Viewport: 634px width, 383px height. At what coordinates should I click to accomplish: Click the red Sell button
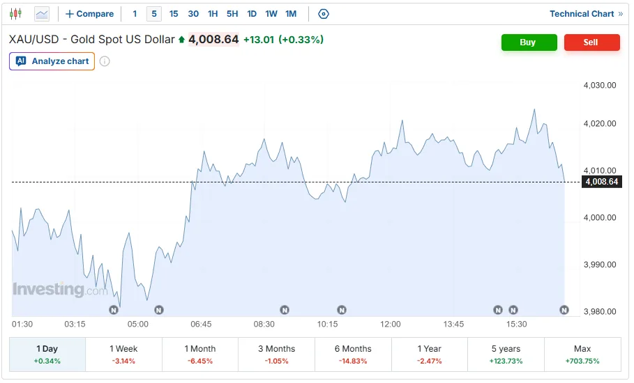591,42
